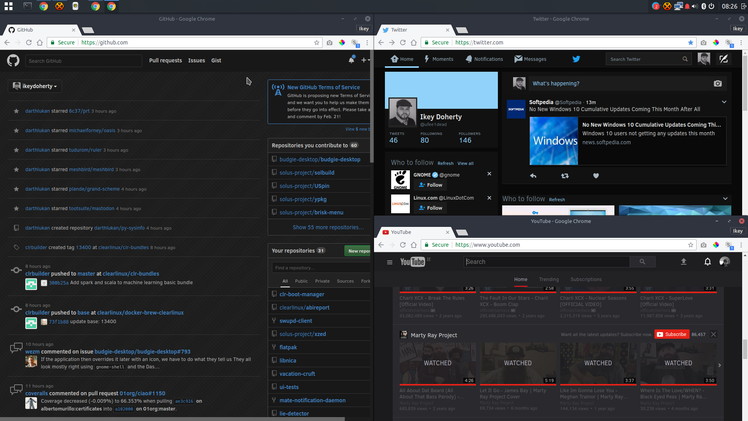This screenshot has width=748, height=421.
Task: Open GitHub plus create-new dropdown
Action: point(365,60)
